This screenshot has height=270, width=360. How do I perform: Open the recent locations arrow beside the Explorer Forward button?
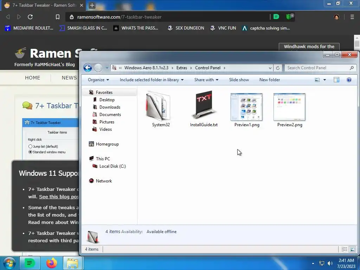(107, 68)
